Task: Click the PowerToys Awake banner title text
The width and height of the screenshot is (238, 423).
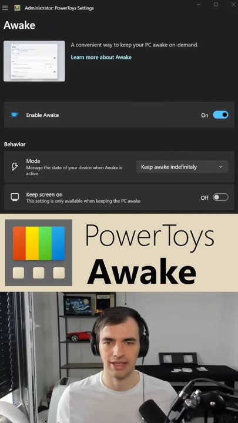Action: tap(150, 253)
